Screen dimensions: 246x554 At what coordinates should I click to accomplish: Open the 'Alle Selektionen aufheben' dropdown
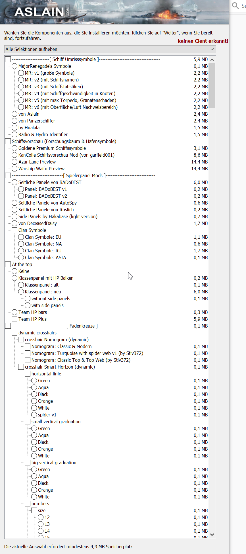pos(110,49)
